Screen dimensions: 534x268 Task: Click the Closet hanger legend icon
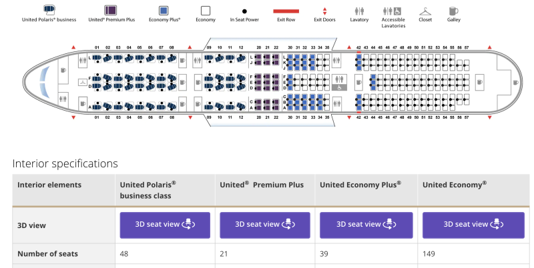click(425, 12)
